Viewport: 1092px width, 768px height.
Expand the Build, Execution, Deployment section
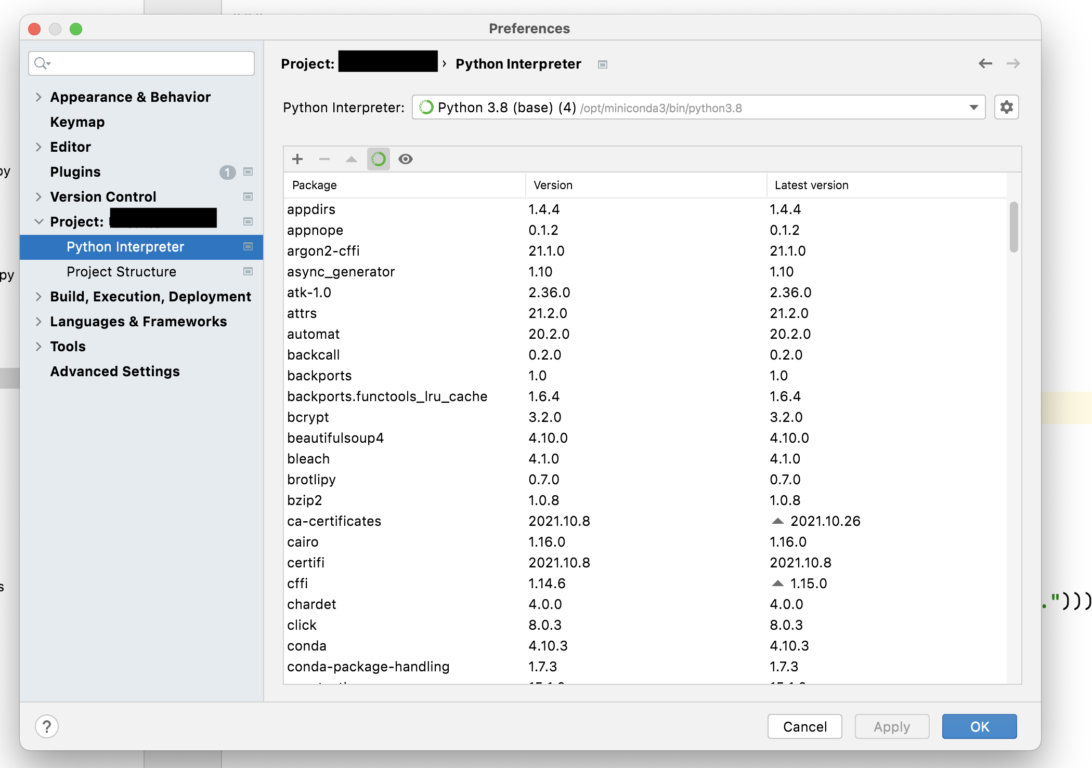[38, 297]
